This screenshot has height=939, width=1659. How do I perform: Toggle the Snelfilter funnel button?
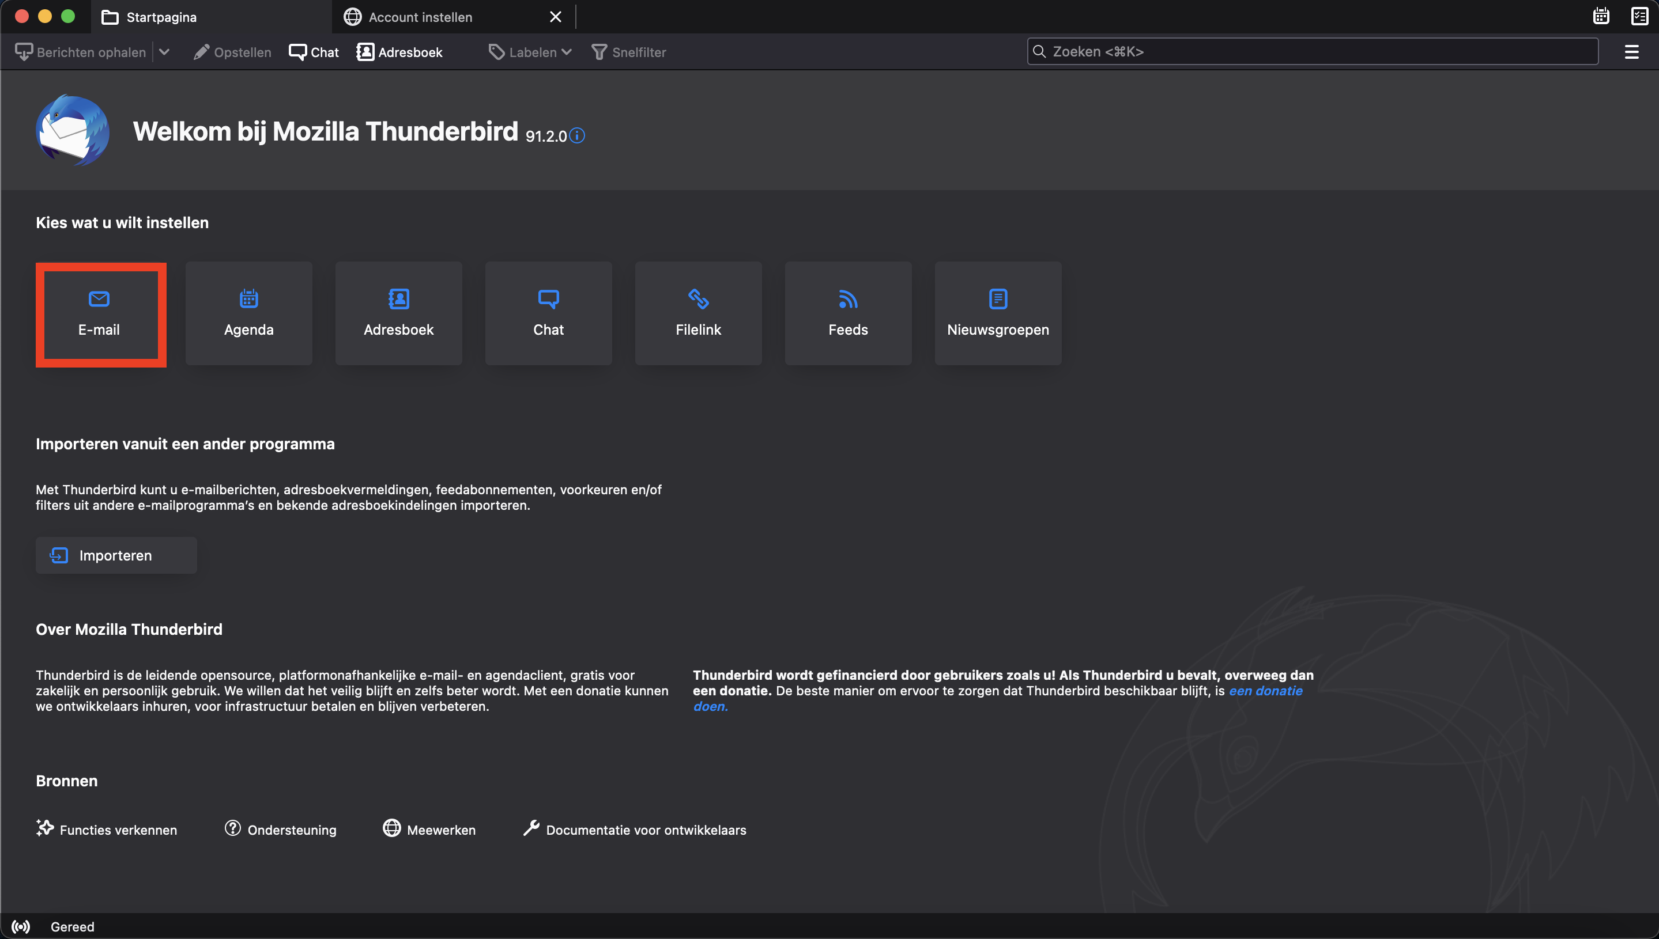628,52
